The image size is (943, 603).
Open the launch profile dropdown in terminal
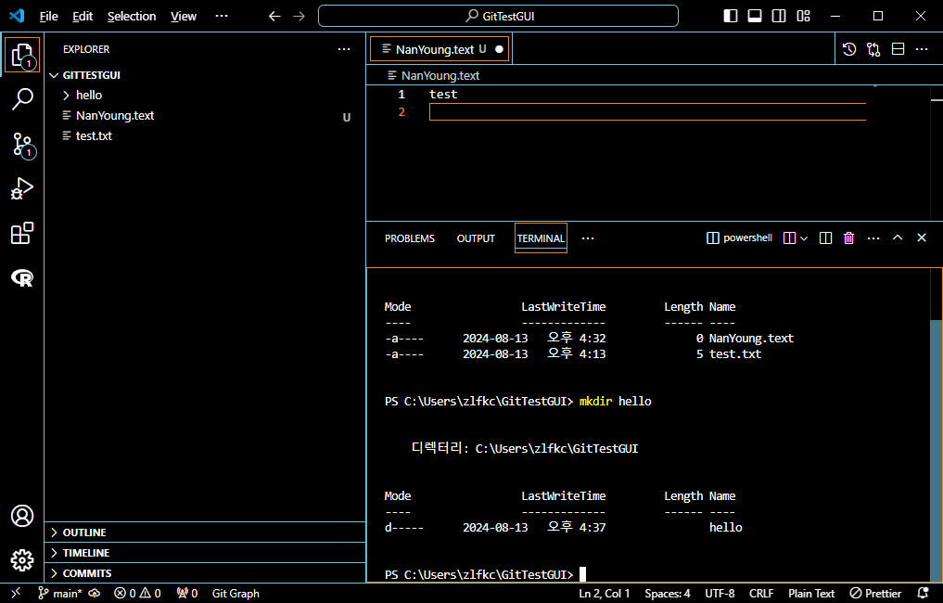[804, 238]
